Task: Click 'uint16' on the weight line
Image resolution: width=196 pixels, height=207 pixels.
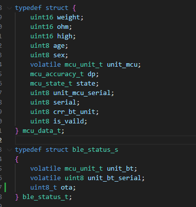Action: point(42,17)
